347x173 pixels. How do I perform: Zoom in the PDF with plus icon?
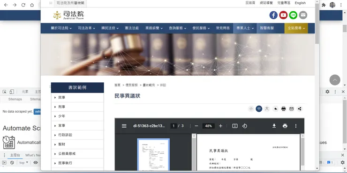pos(220,126)
